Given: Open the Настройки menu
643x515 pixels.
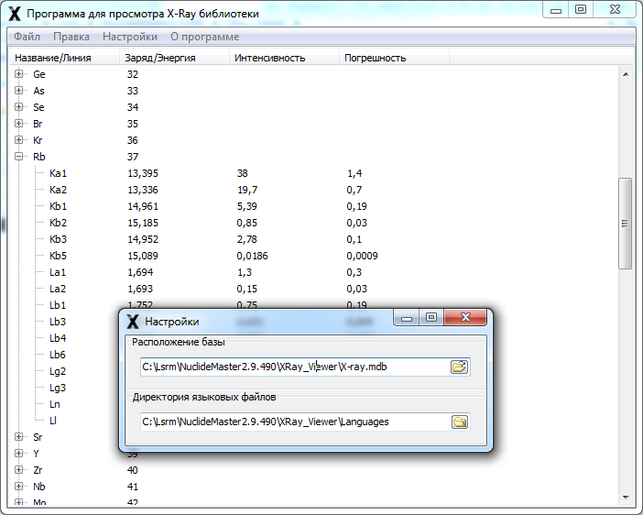Looking at the screenshot, I should pos(129,37).
